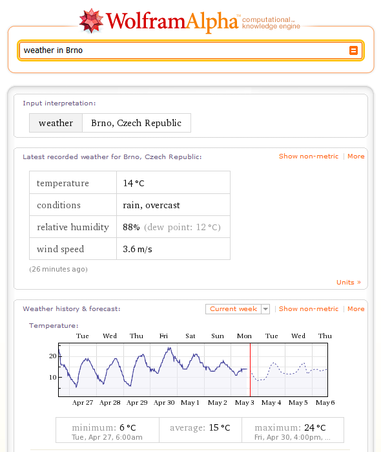
Task: Click the WolframAlpha red star logo
Action: coord(91,21)
